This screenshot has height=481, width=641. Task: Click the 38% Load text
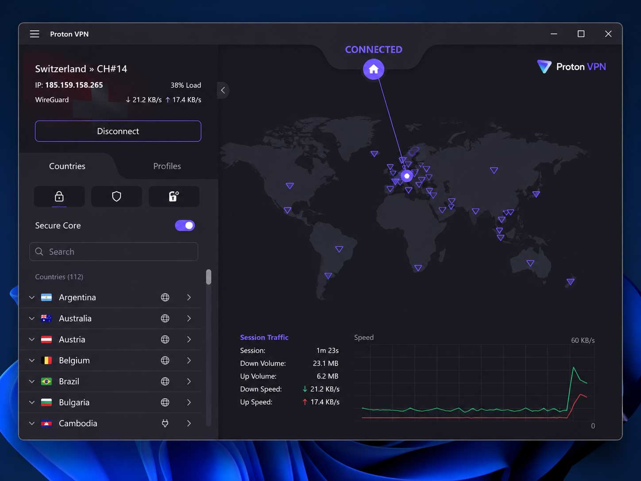point(186,85)
